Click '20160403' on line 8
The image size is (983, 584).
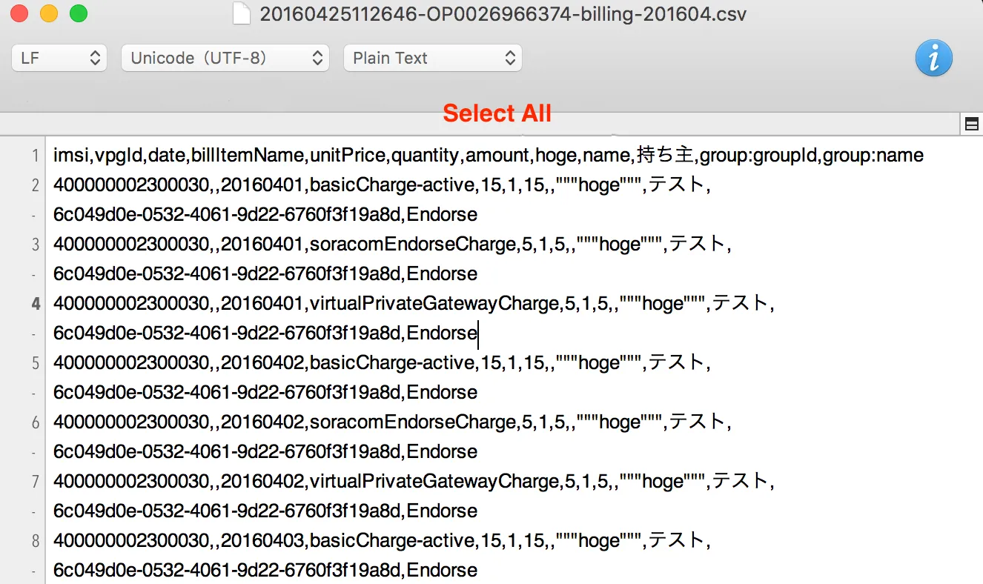point(262,541)
